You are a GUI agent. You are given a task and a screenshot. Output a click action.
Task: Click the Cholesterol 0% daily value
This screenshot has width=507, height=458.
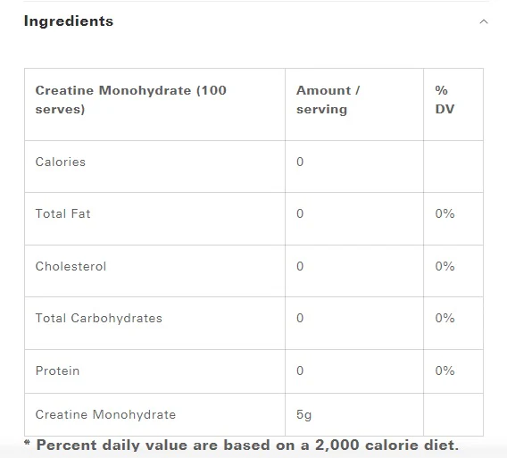[x=445, y=266]
